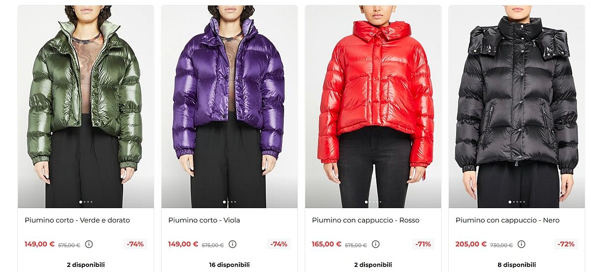The width and height of the screenshot is (591, 272).
Task: Open price info icon for Verde e dorato jacket
Action: 89,244
